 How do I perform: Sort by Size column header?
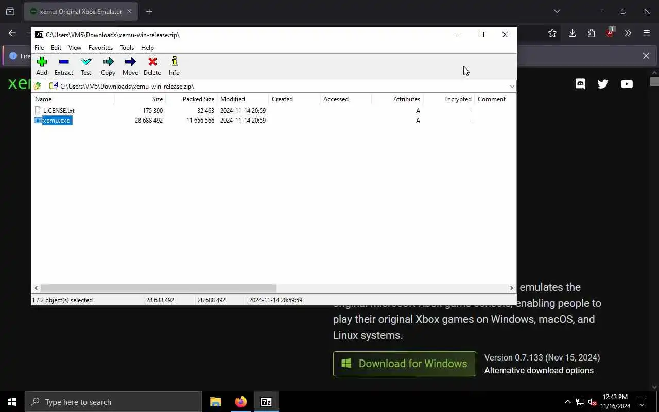140,99
